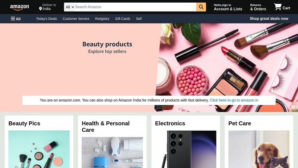Click into the Search Amazon field
The image size is (298, 168).
(x=135, y=7)
